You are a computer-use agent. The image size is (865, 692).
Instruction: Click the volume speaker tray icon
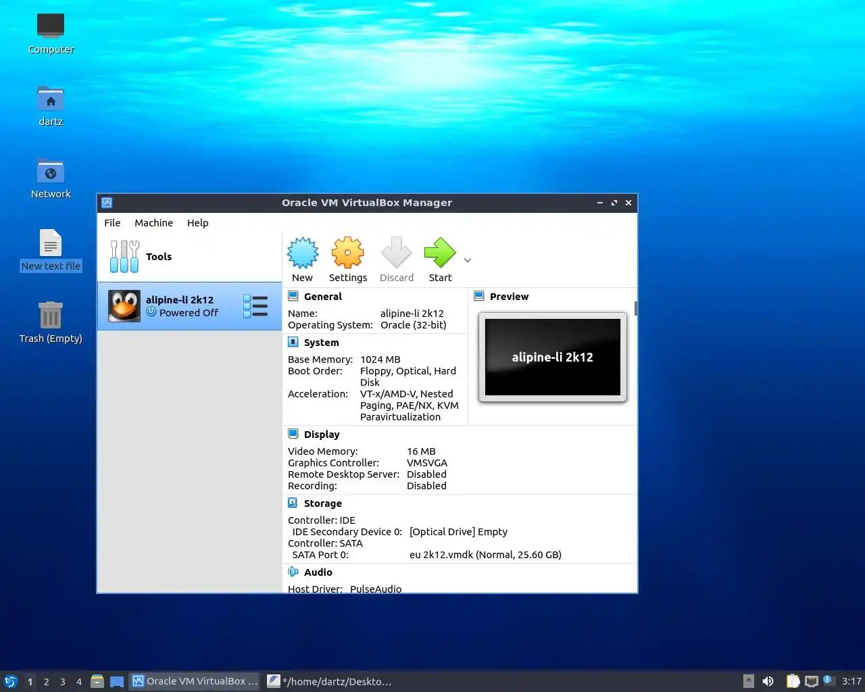768,681
